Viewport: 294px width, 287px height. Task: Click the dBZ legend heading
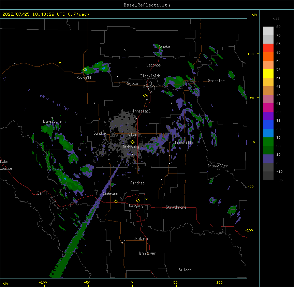[276, 18]
